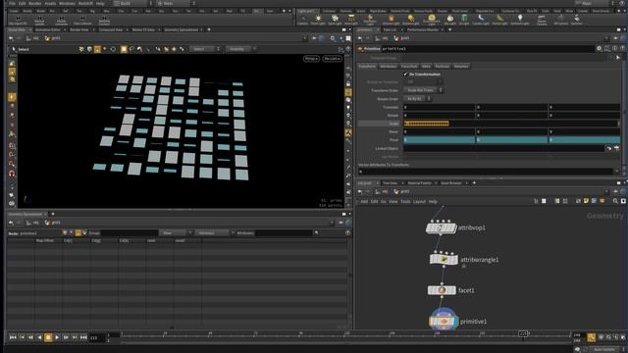Click the primitive1 node
This screenshot has height=353, width=628.
point(444,321)
